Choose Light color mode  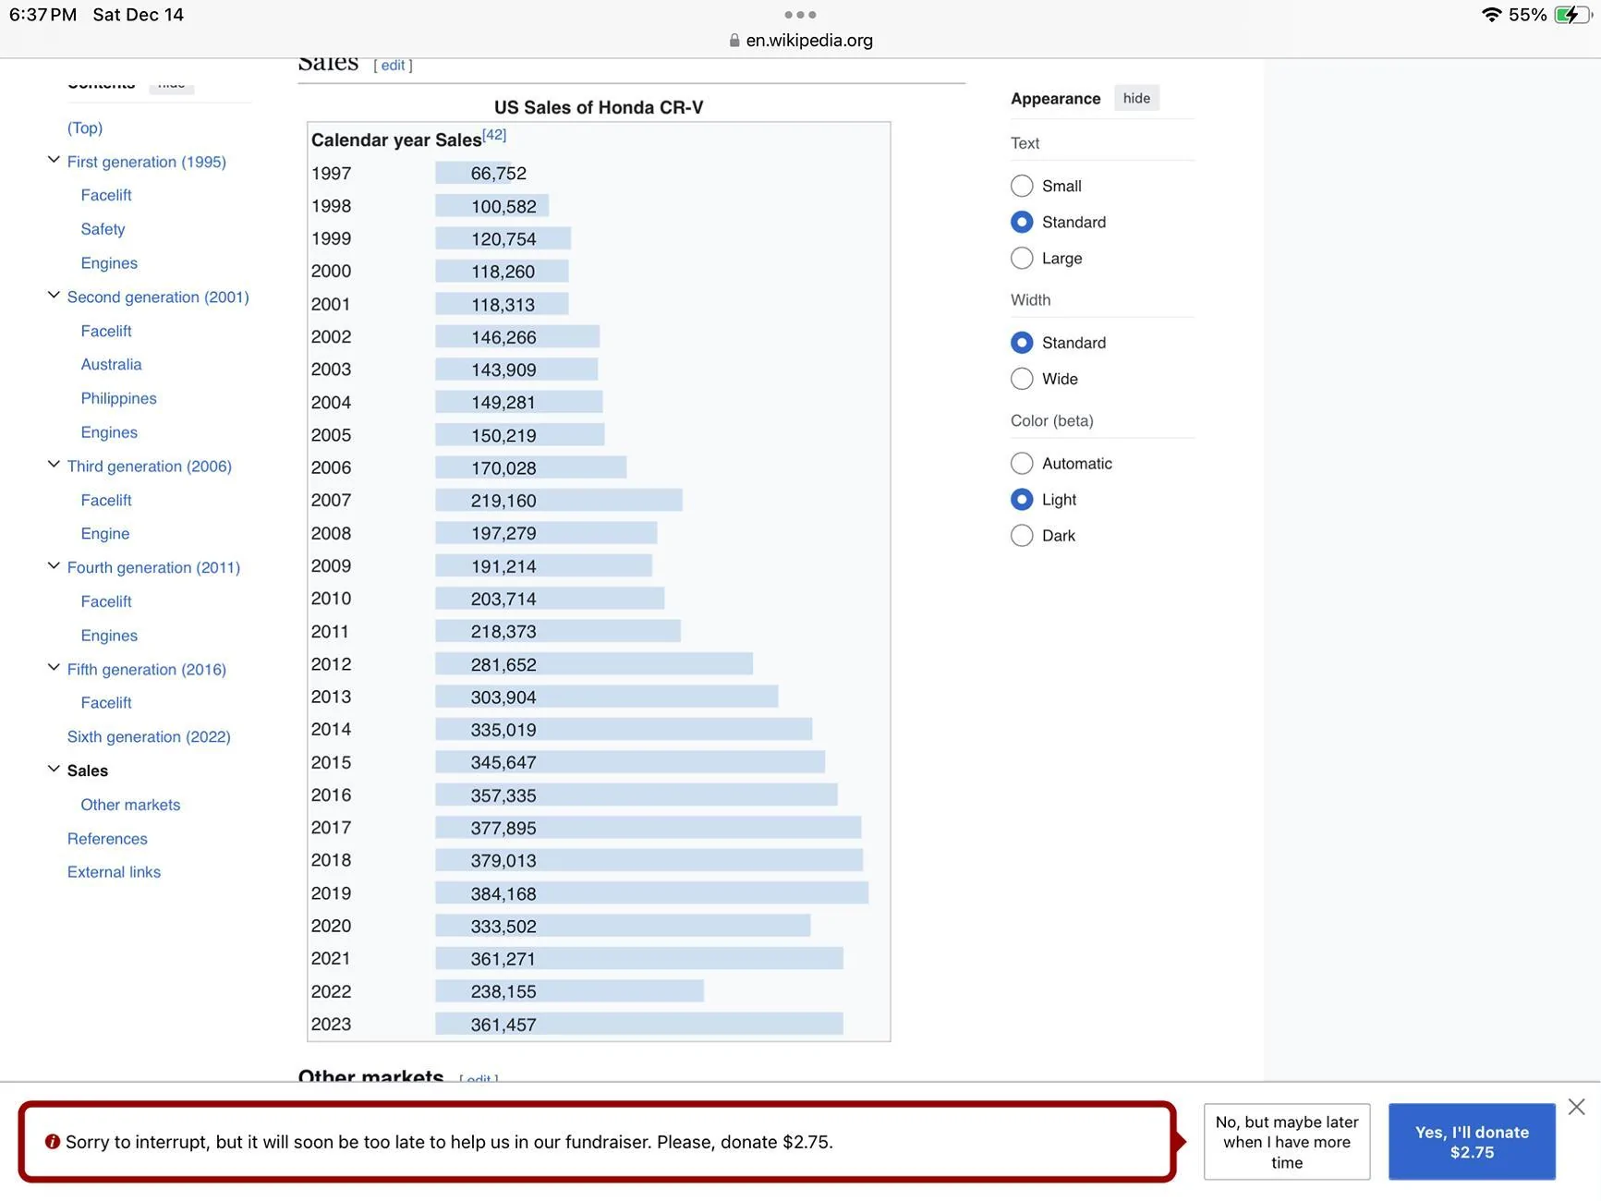pyautogui.click(x=1022, y=499)
